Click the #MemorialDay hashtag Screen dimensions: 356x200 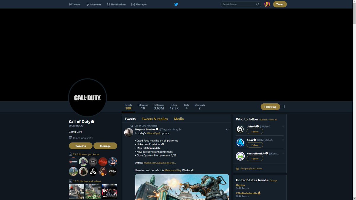click(x=173, y=170)
